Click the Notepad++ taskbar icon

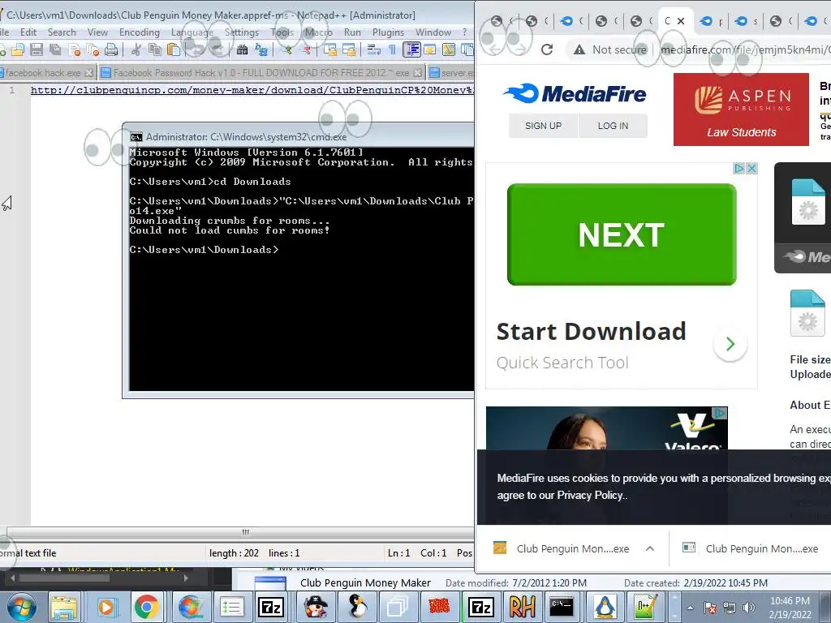pyautogui.click(x=645, y=607)
